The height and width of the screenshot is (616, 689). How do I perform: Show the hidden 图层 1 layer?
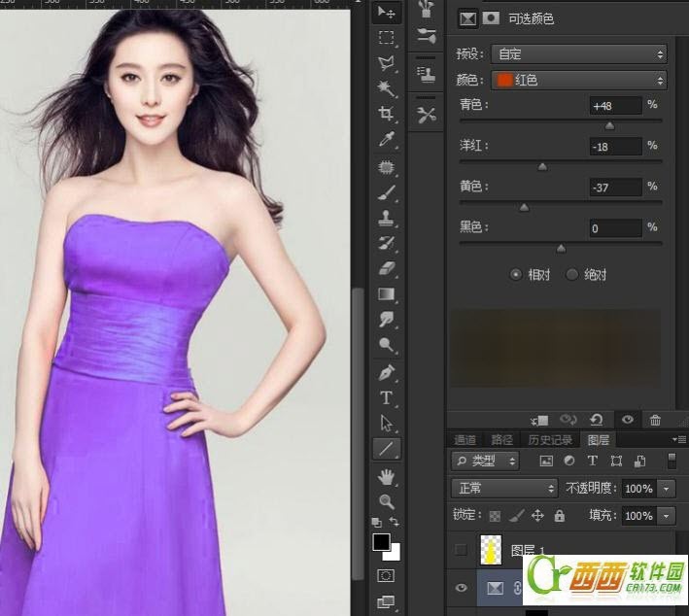coord(462,550)
